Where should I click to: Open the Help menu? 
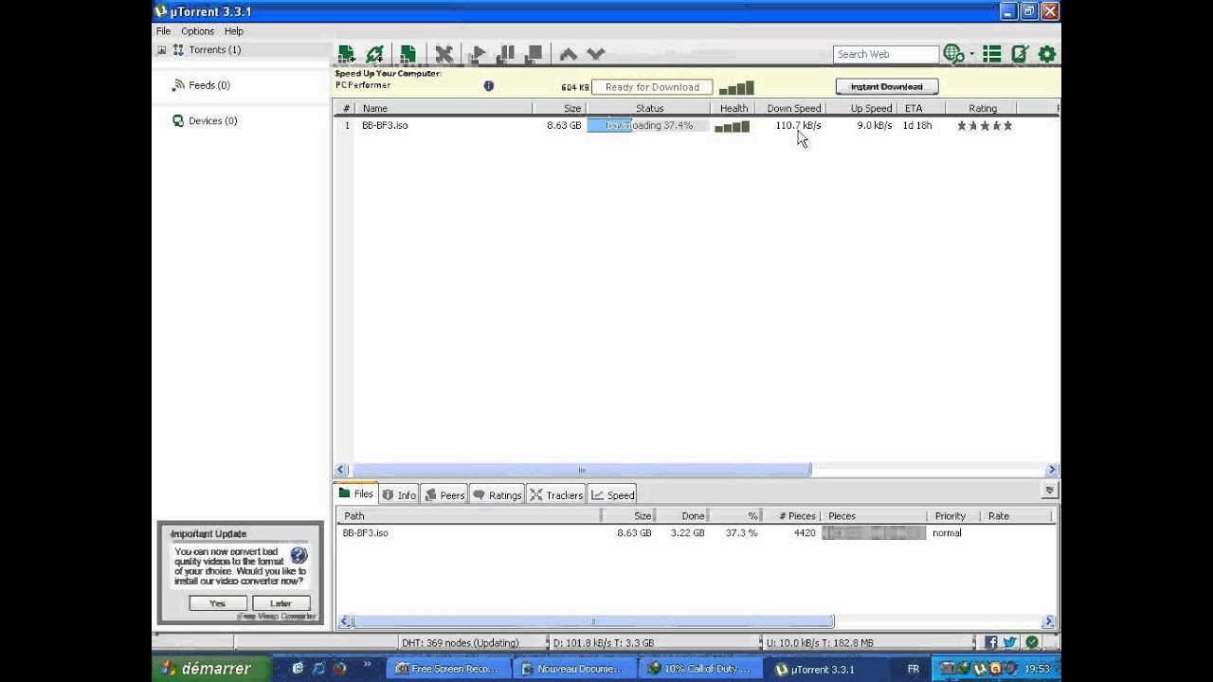click(233, 31)
